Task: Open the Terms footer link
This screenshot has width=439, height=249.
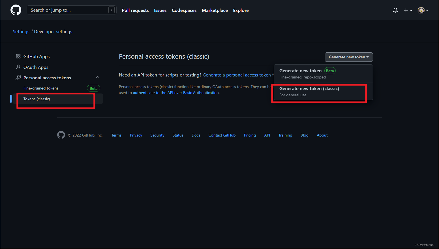Action: point(116,135)
